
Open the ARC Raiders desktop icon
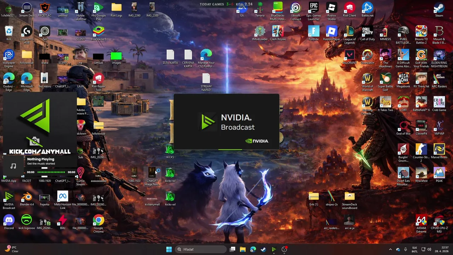point(439,81)
